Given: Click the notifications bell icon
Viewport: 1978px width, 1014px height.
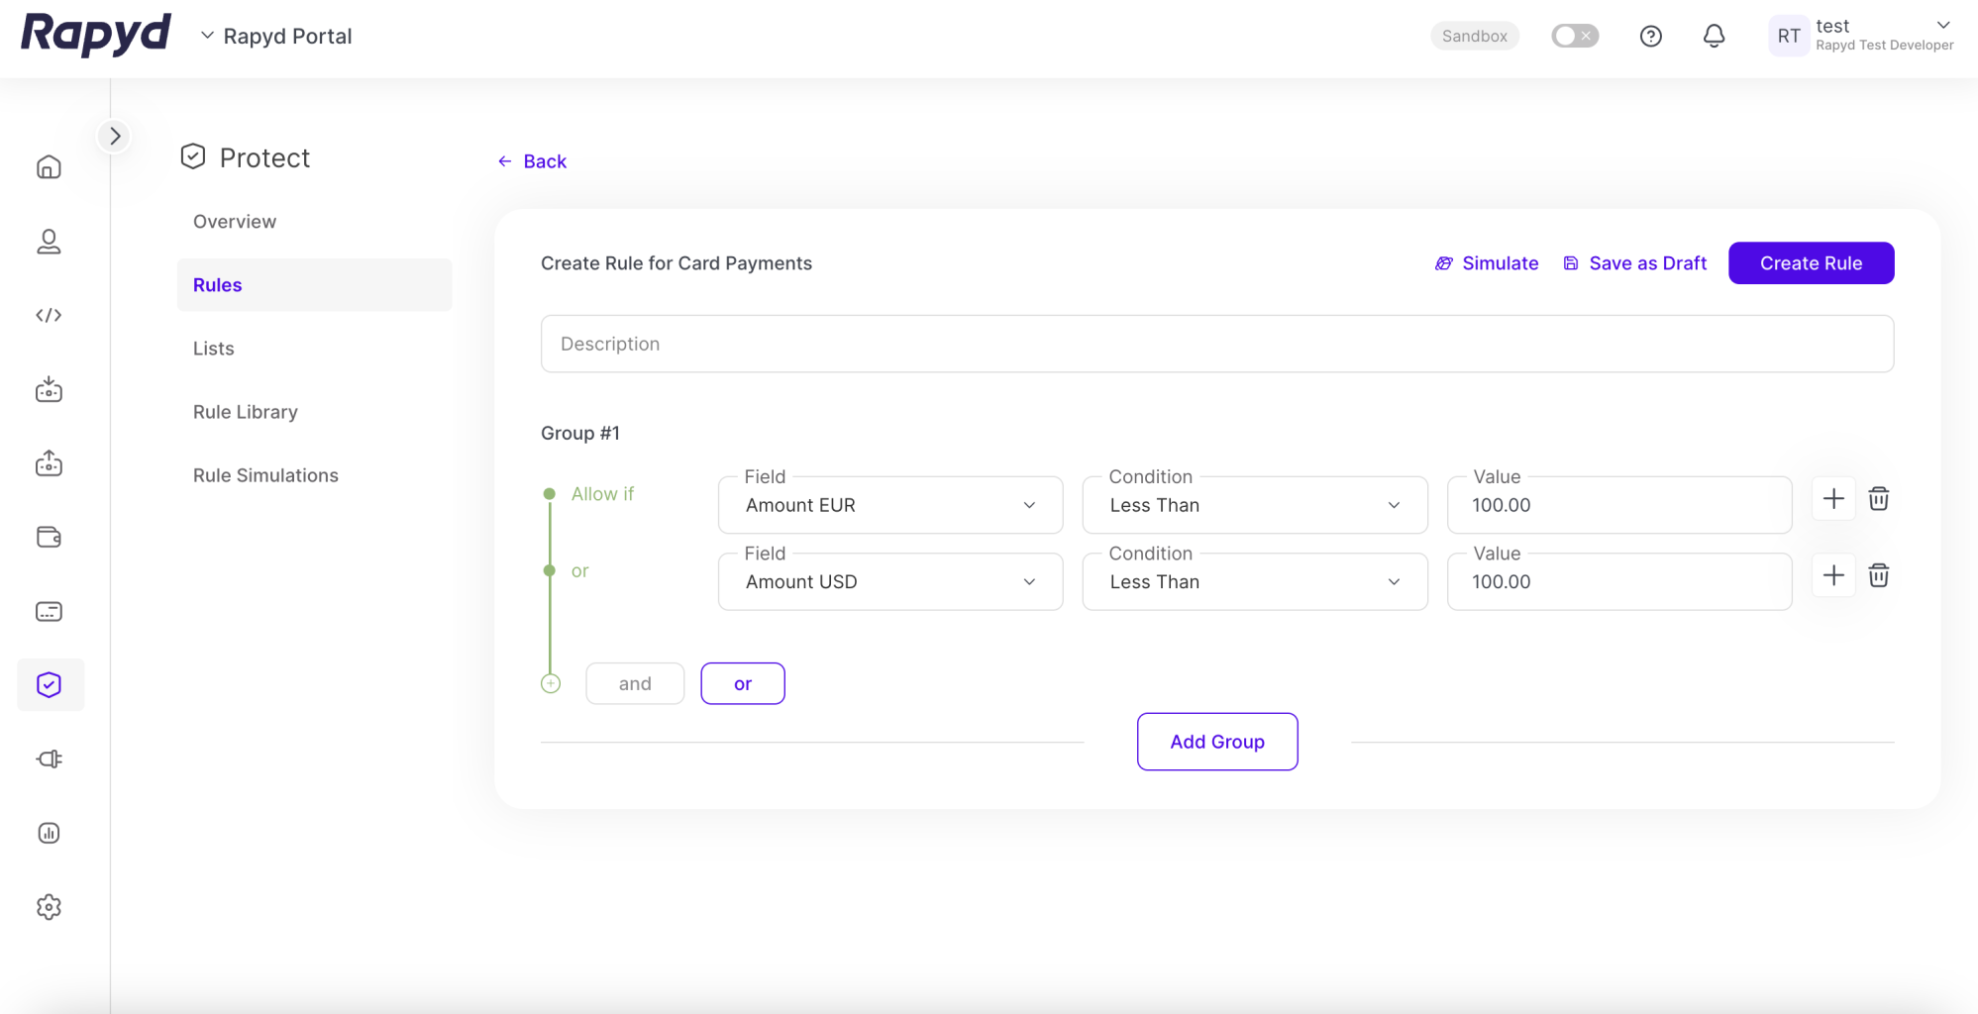Looking at the screenshot, I should coord(1714,37).
